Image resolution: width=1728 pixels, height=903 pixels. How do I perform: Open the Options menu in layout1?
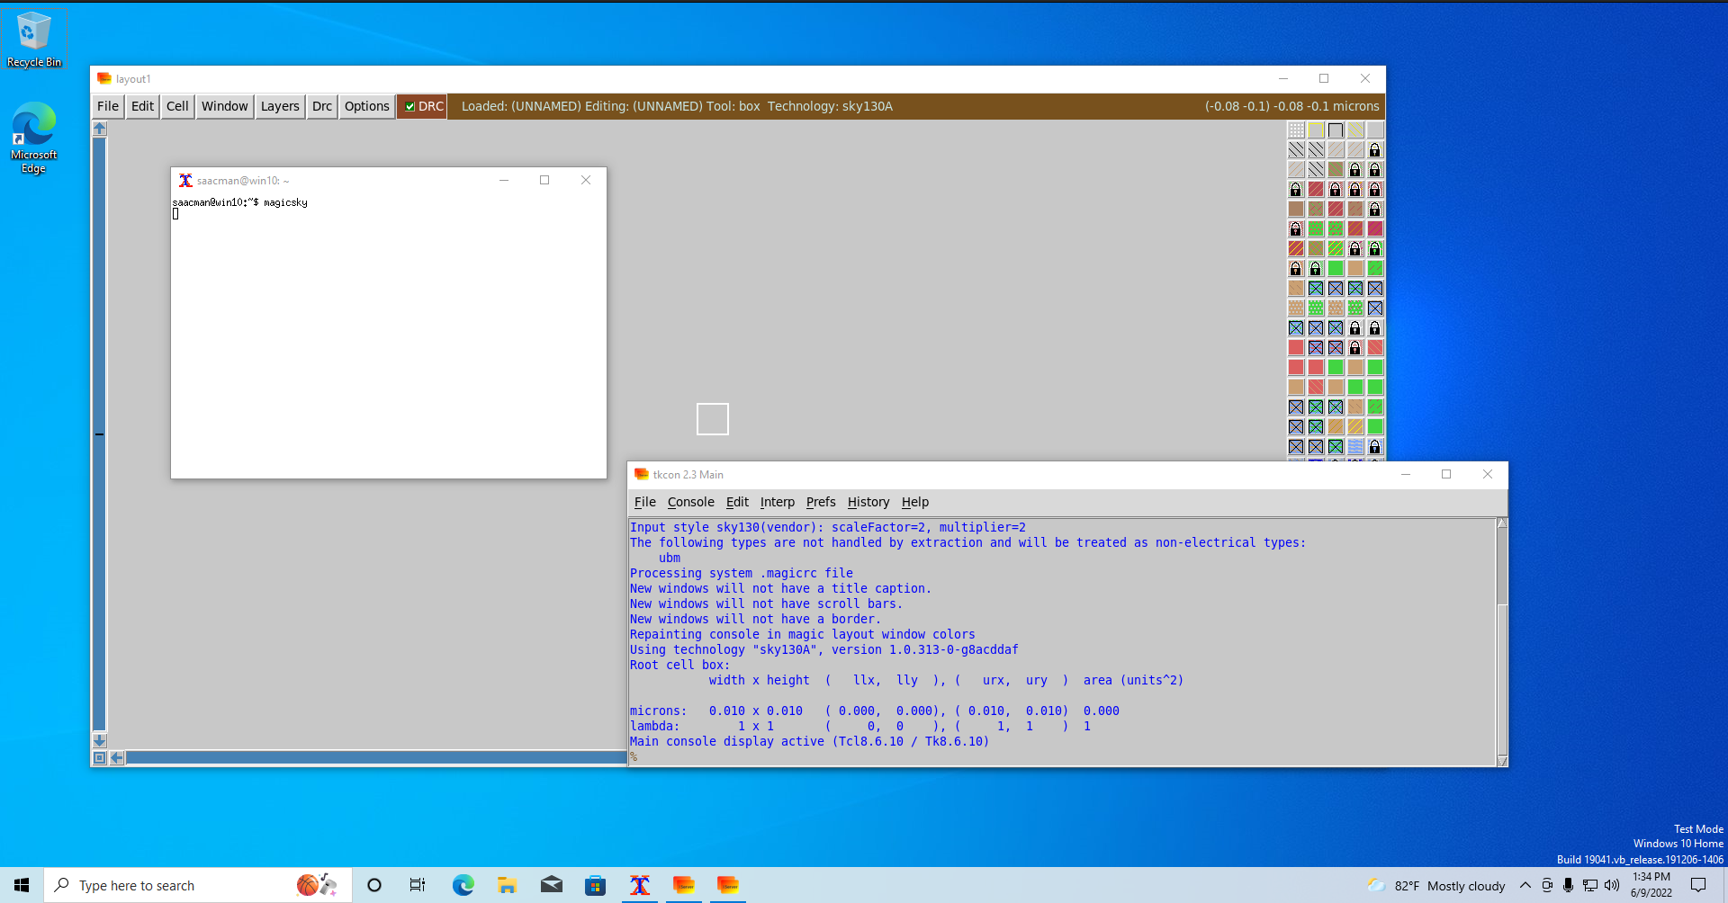click(x=366, y=106)
